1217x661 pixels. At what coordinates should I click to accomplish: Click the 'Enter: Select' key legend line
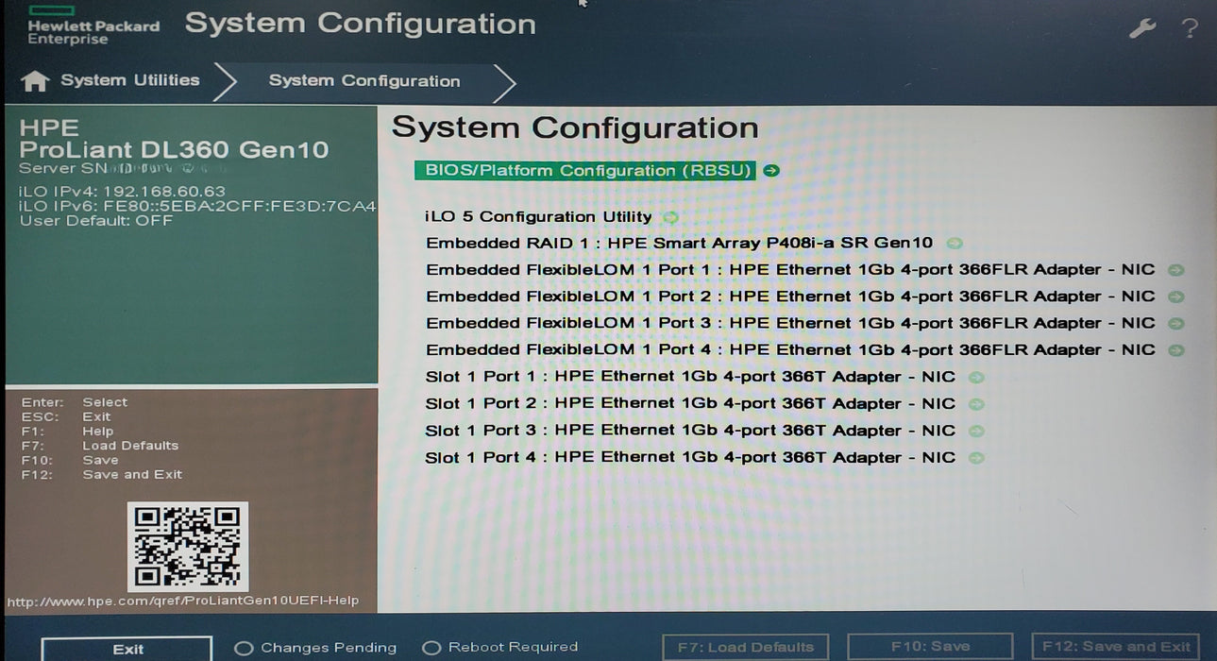click(74, 402)
